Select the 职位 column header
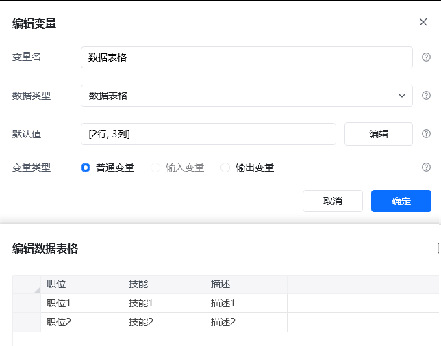441x346 pixels. [82, 284]
